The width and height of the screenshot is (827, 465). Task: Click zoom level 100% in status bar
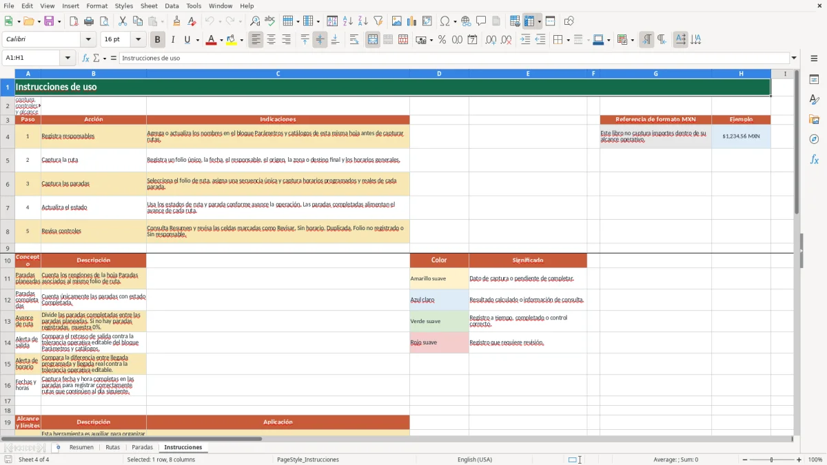pos(815,459)
